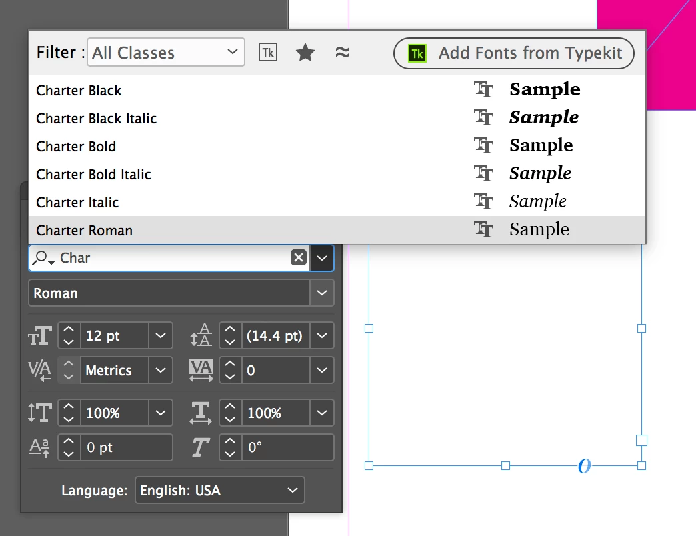Collapse the font family list dropdown

point(322,258)
